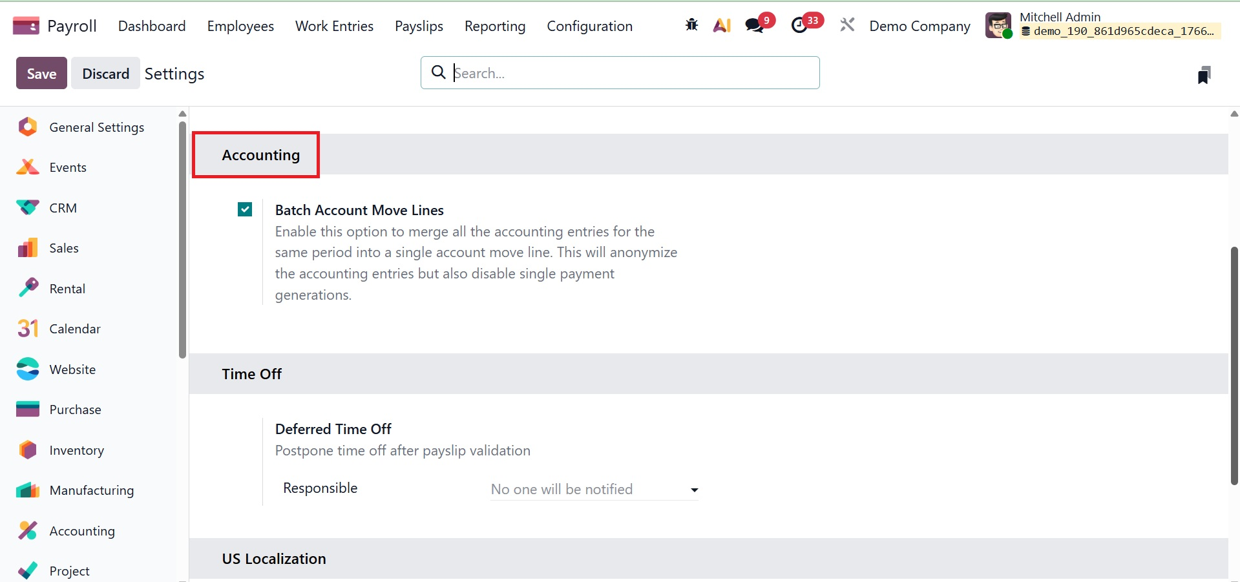
Task: Open the AI assistant icon
Action: coord(722,25)
